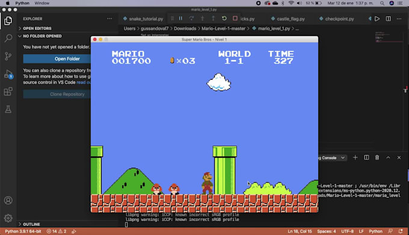Click the Users breadcrumb segment
The width and height of the screenshot is (409, 235).
[x=129, y=29]
